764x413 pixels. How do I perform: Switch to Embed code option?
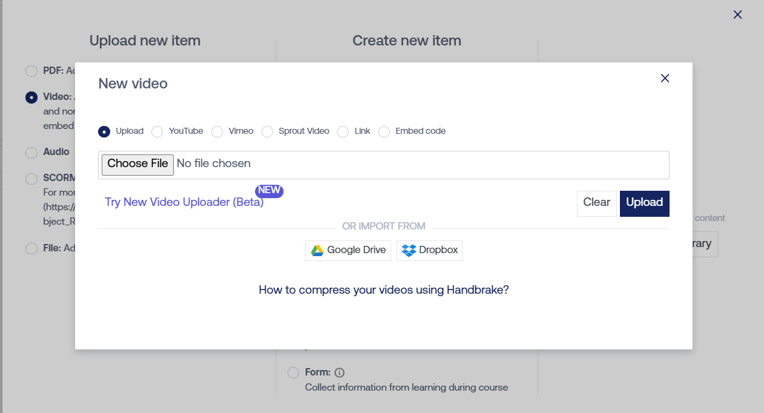point(384,131)
